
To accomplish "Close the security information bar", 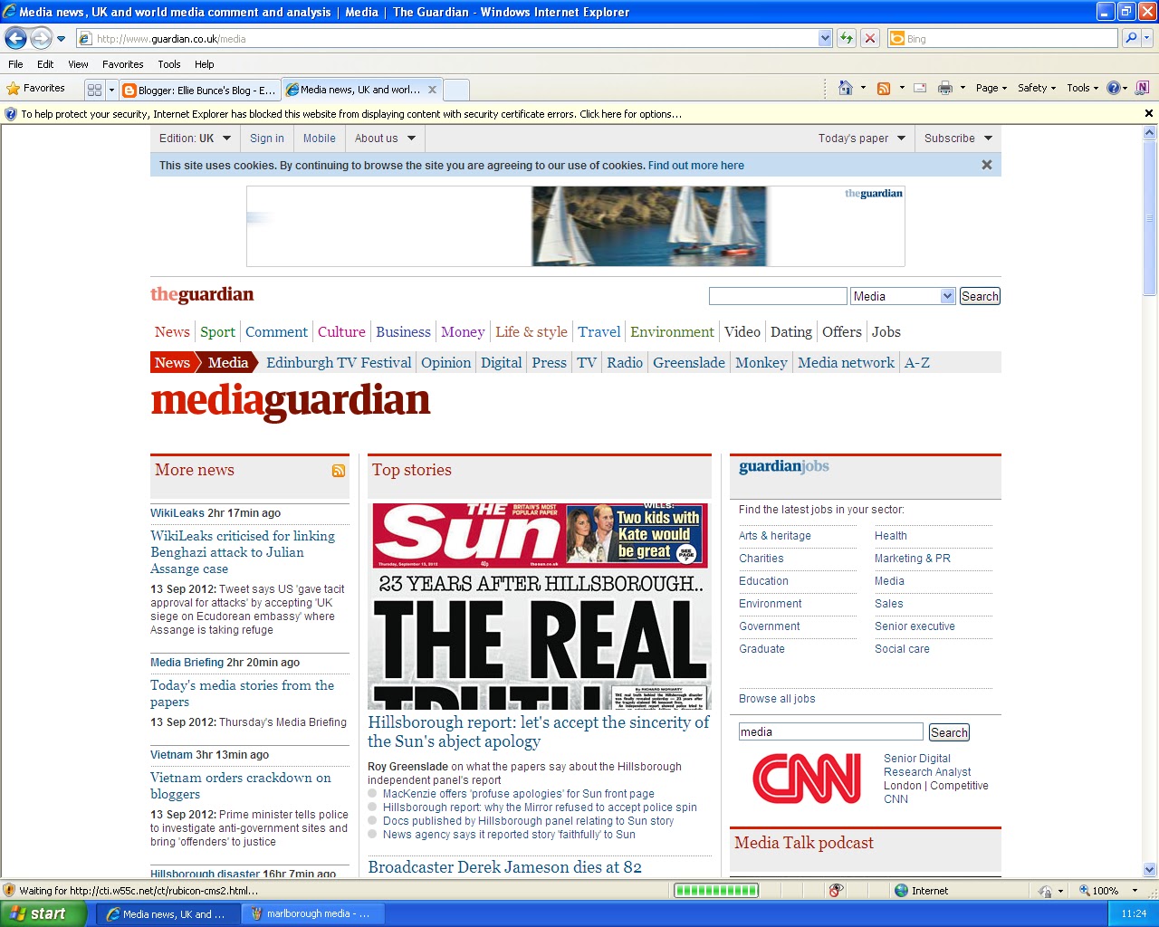I will (x=1149, y=114).
